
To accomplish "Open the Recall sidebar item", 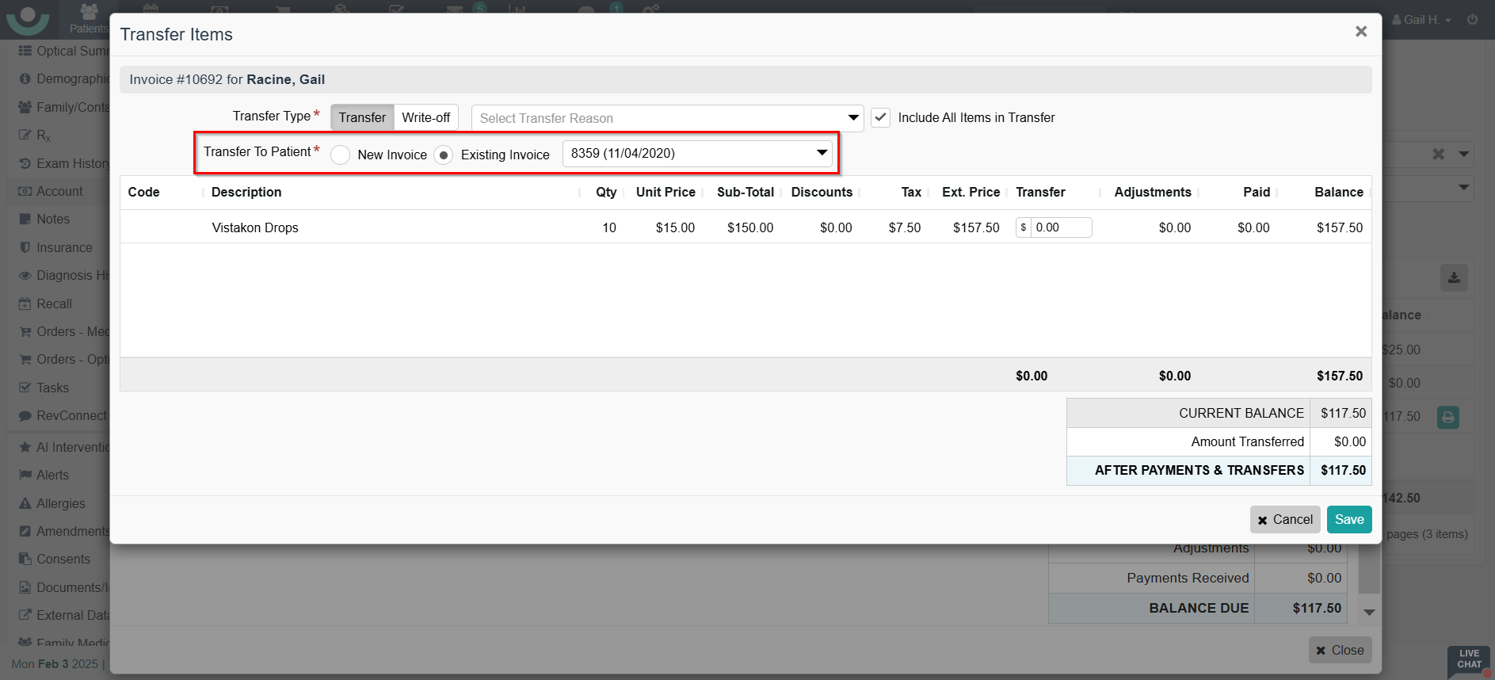I will [x=54, y=304].
